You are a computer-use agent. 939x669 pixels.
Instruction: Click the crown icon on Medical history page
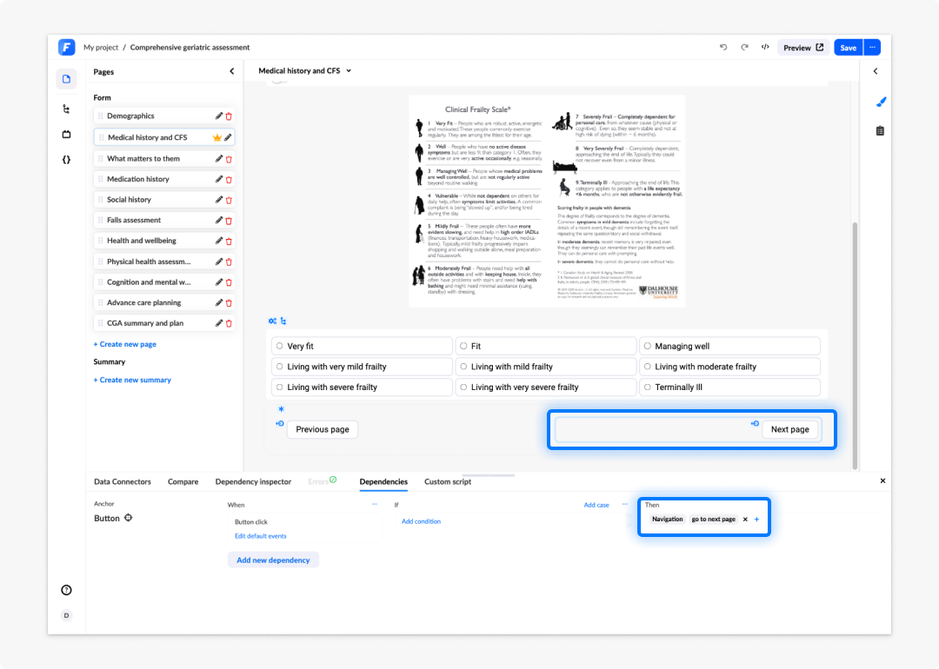pyautogui.click(x=216, y=137)
